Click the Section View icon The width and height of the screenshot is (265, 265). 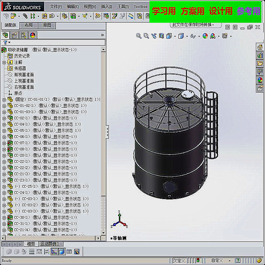point(161,36)
